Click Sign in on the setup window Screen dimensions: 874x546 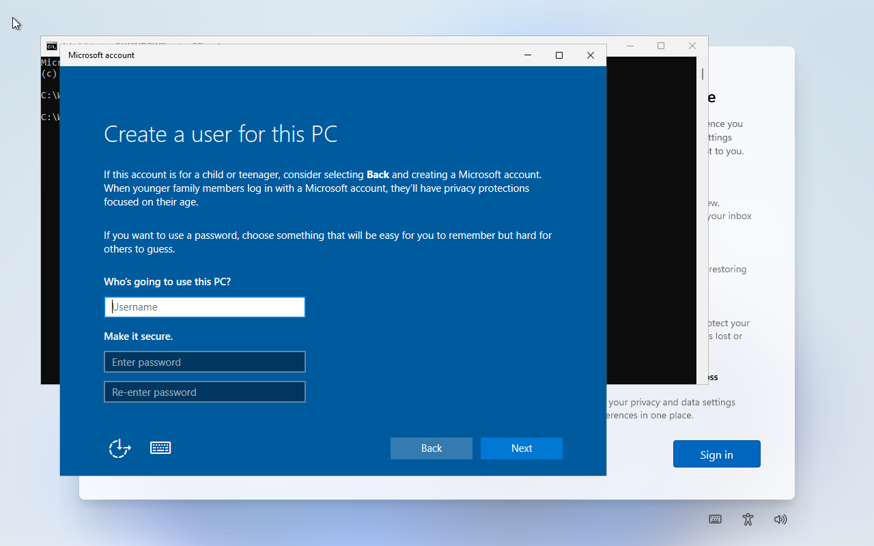pyautogui.click(x=716, y=454)
